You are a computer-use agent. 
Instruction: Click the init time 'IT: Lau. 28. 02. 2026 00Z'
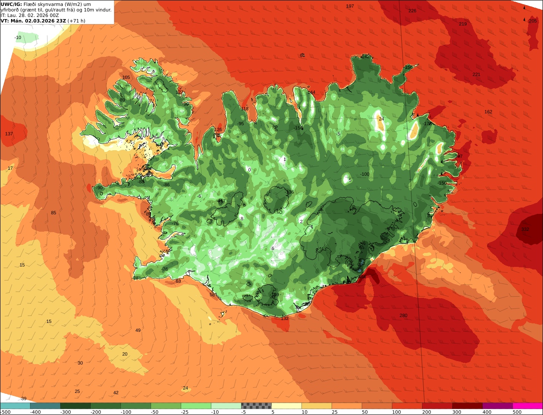[x=30, y=15]
